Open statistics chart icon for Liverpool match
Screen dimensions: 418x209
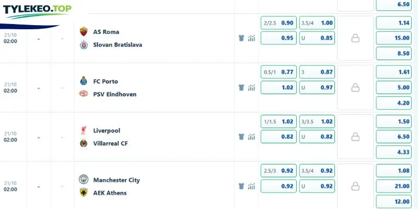click(251, 137)
